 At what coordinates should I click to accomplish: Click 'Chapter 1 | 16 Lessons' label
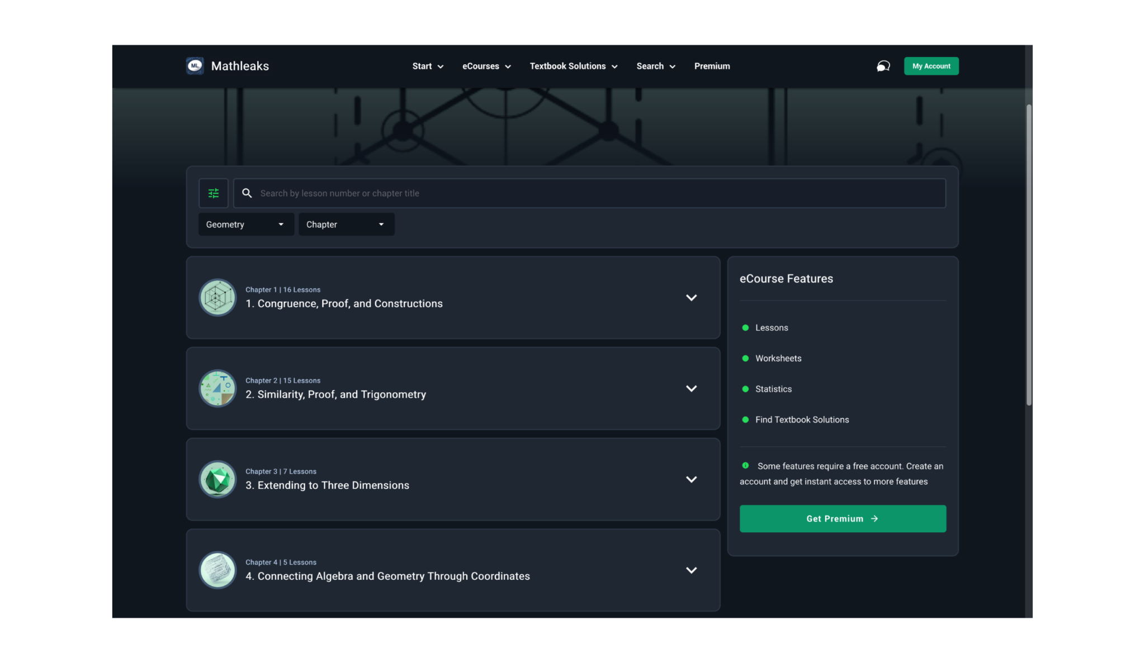click(283, 290)
